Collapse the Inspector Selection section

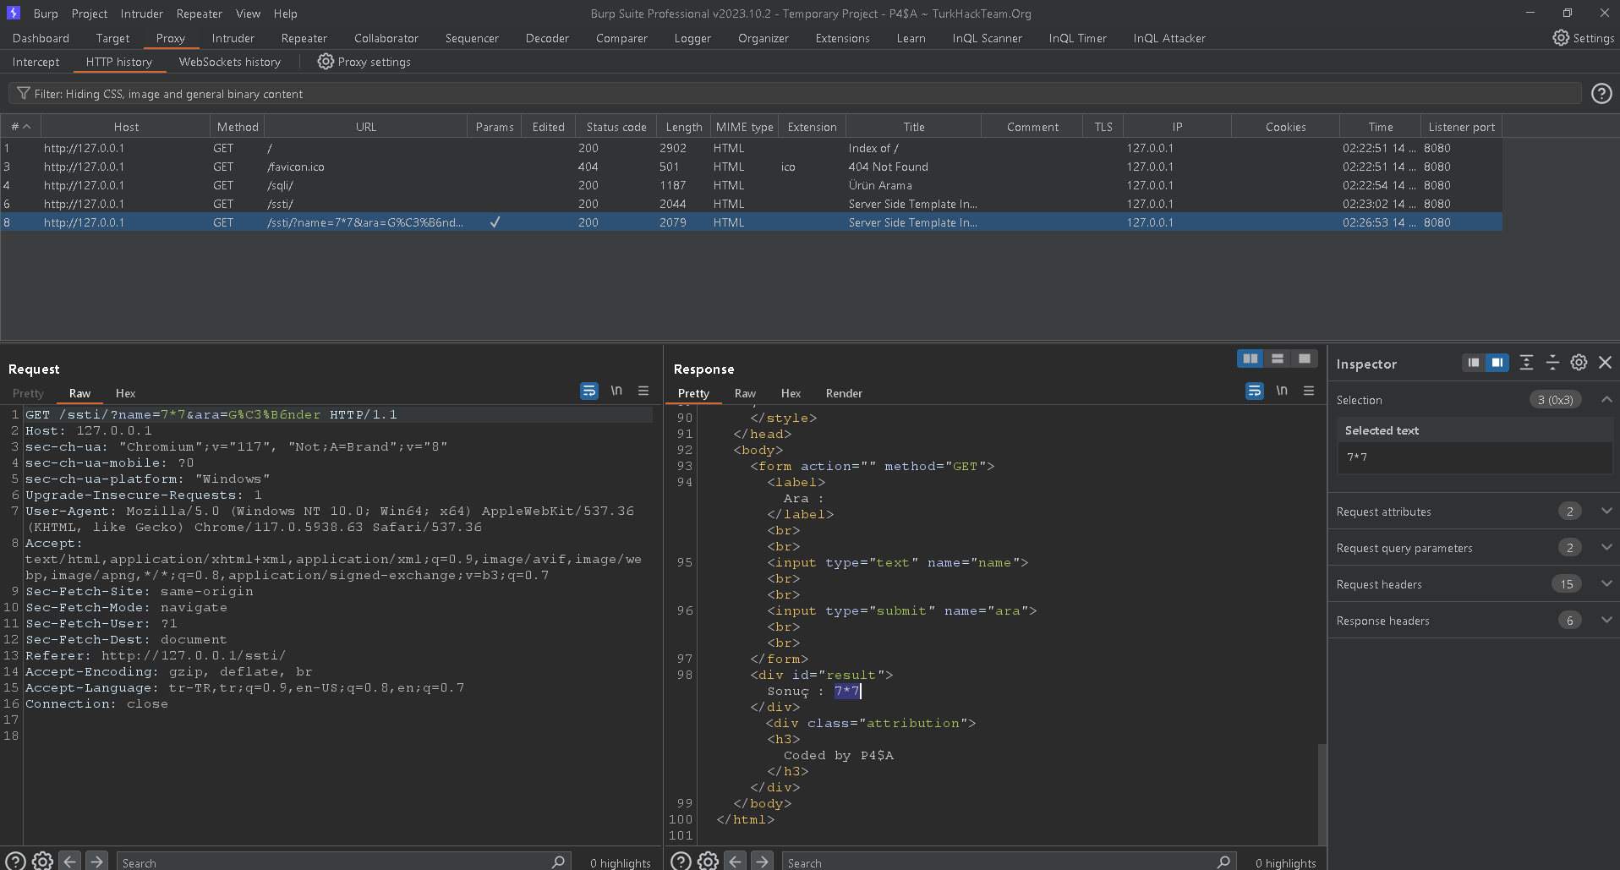tap(1606, 399)
